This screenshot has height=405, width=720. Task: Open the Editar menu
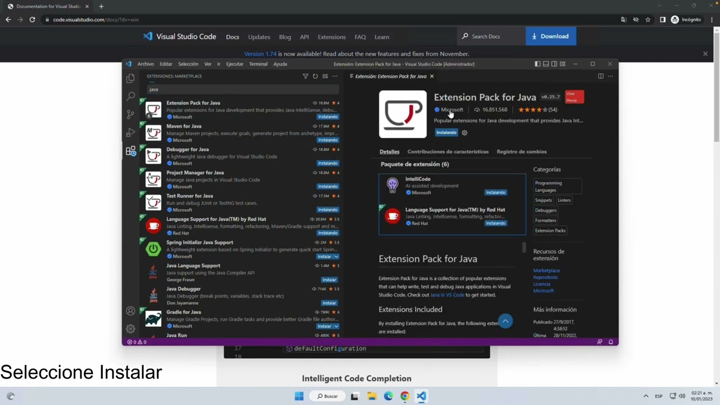tap(166, 64)
